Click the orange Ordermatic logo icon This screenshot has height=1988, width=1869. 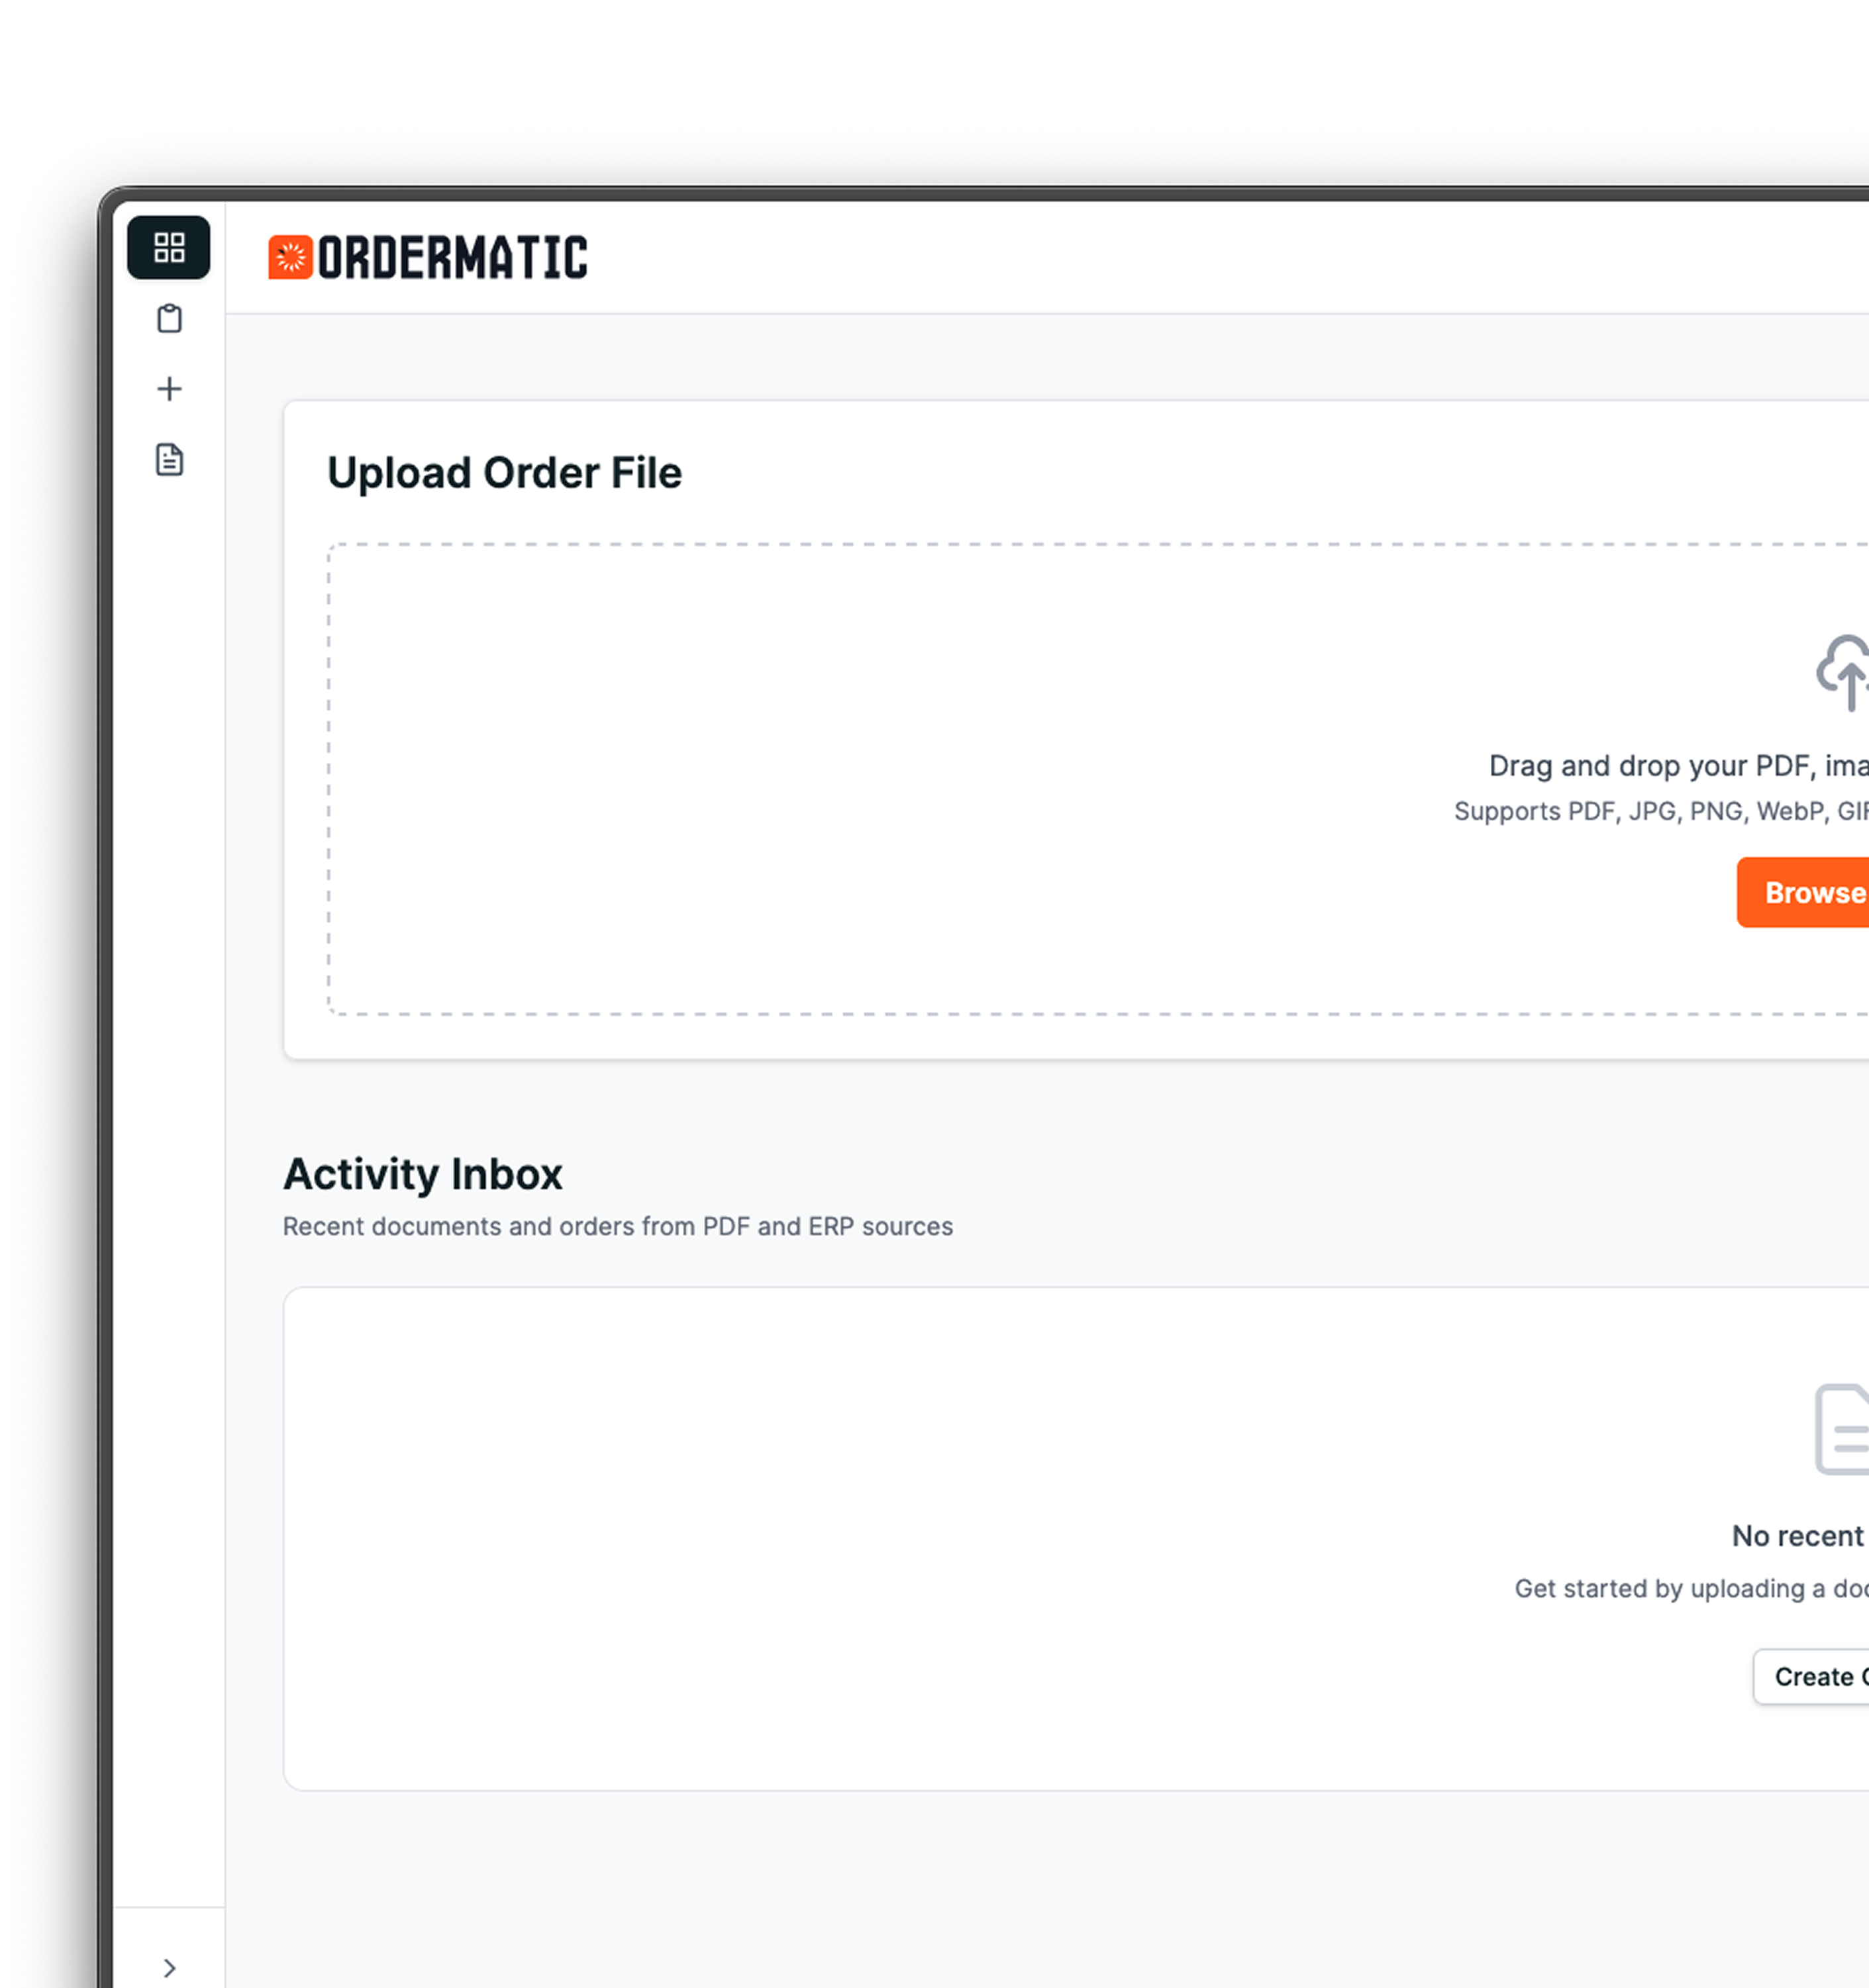pyautogui.click(x=290, y=257)
